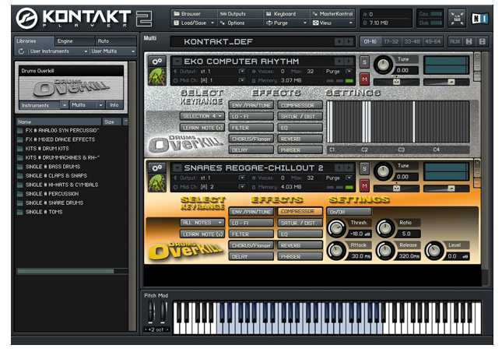Click the library Info button

click(114, 105)
